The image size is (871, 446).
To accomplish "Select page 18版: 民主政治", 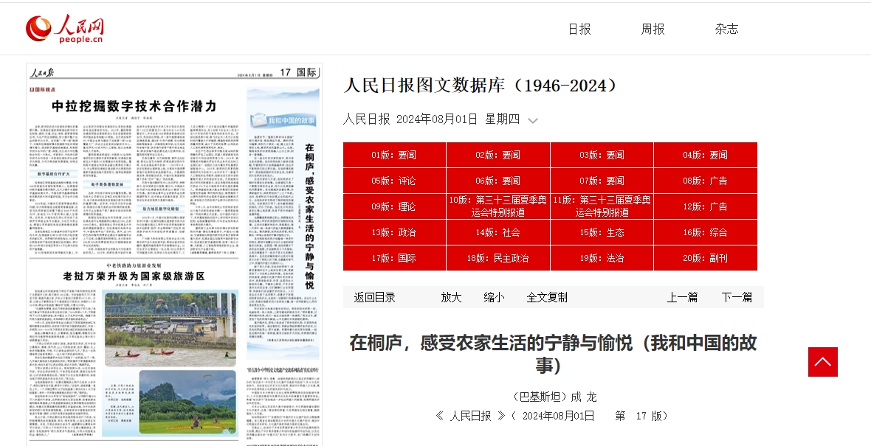I will (498, 258).
